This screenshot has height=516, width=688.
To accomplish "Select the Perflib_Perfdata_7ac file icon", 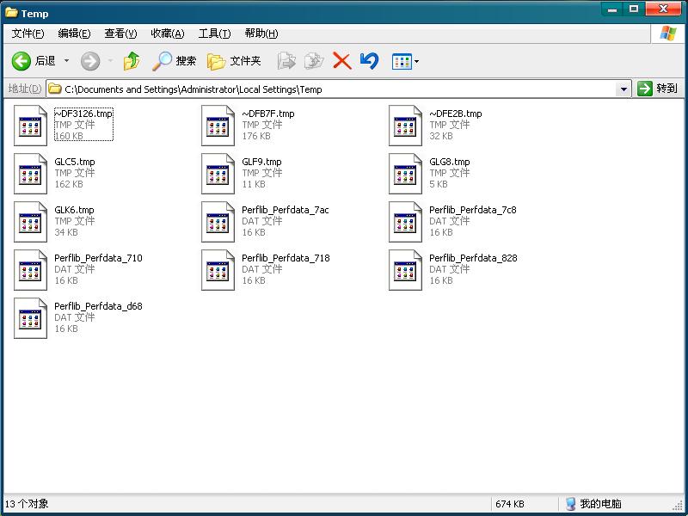I will [x=218, y=222].
